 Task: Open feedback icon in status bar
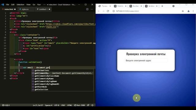click(x=88, y=105)
